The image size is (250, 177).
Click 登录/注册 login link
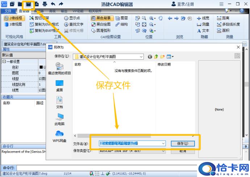pos(183,4)
